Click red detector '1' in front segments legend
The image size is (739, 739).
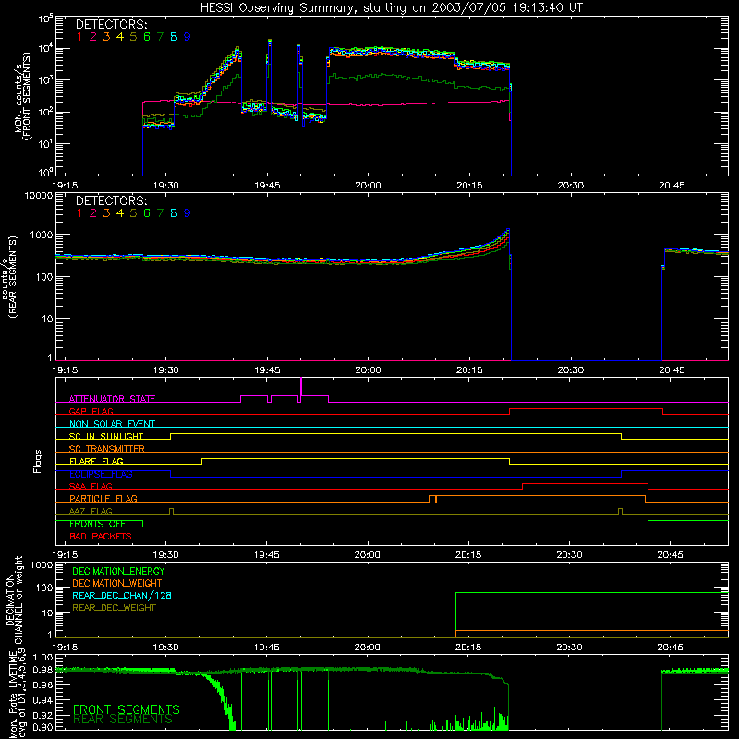[x=79, y=37]
